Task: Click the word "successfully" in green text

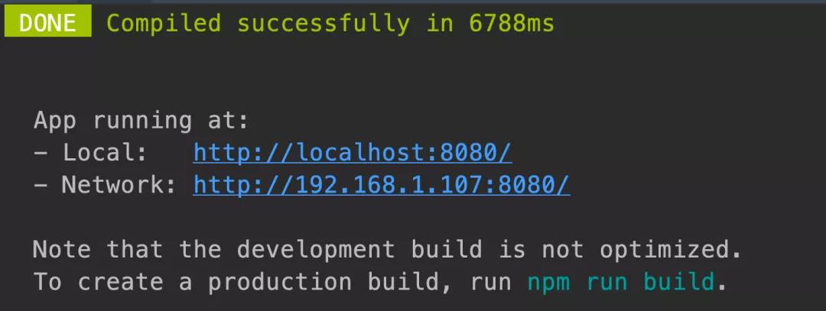Action: point(323,24)
